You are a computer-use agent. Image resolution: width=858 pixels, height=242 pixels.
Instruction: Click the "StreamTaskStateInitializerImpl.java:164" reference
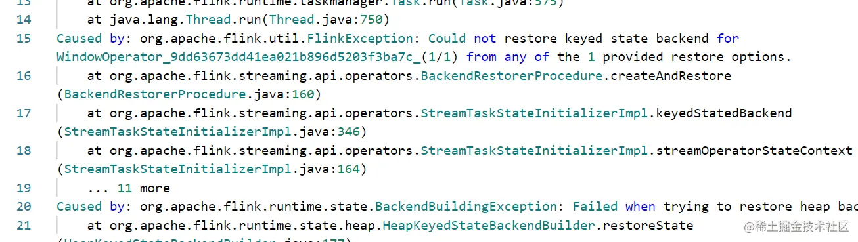coord(212,169)
